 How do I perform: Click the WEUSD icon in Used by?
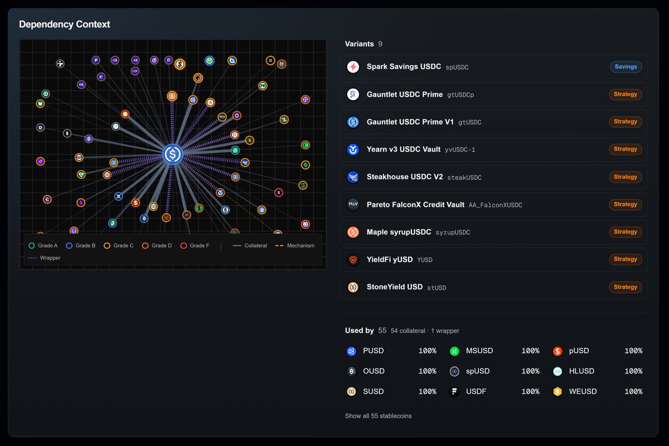pyautogui.click(x=557, y=391)
